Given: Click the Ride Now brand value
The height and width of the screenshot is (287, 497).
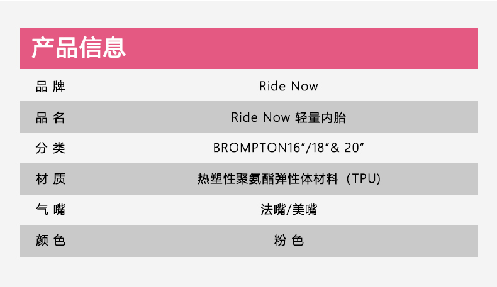Looking at the screenshot, I should [288, 86].
